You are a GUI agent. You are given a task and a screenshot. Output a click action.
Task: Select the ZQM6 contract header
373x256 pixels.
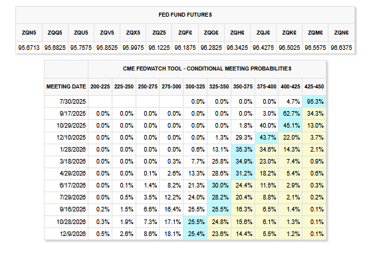[x=315, y=33]
